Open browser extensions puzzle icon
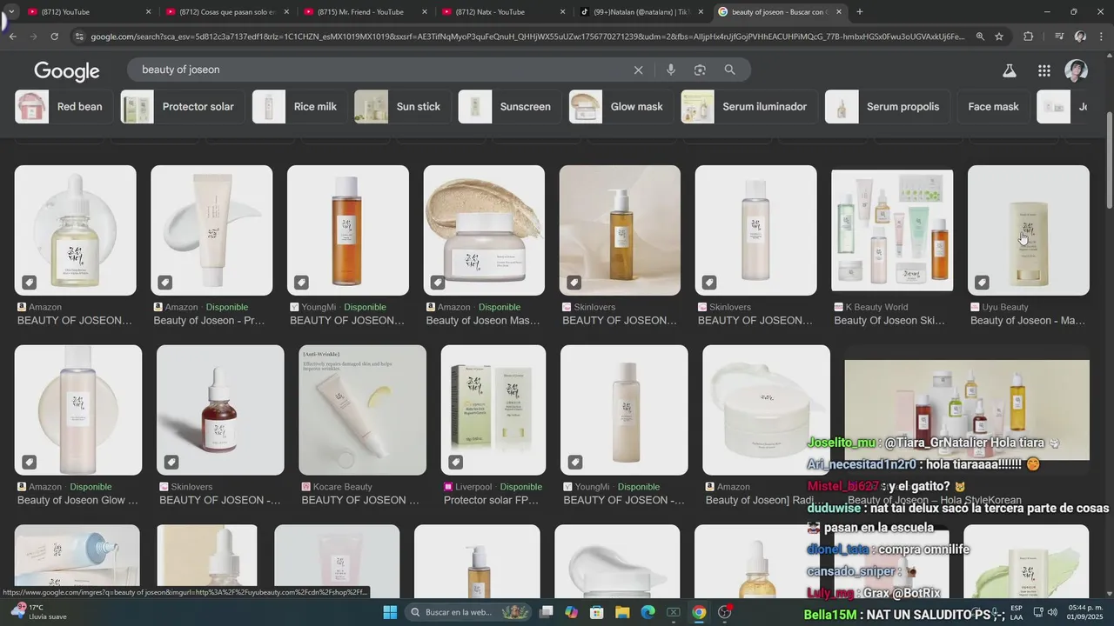The width and height of the screenshot is (1114, 626). pyautogui.click(x=1029, y=37)
